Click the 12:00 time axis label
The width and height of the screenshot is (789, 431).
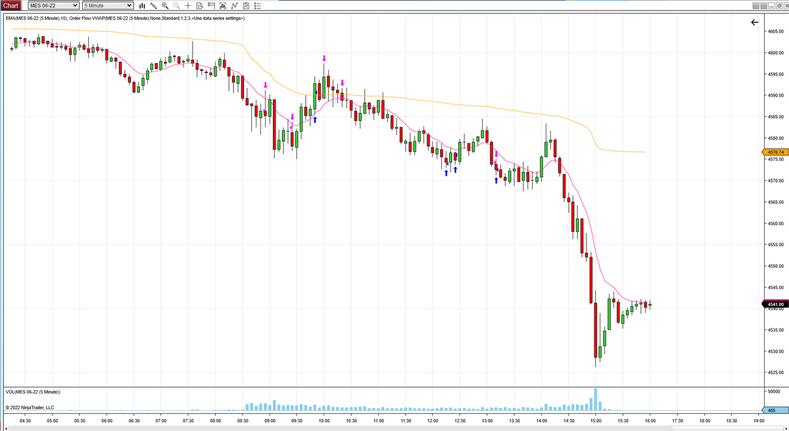click(433, 420)
